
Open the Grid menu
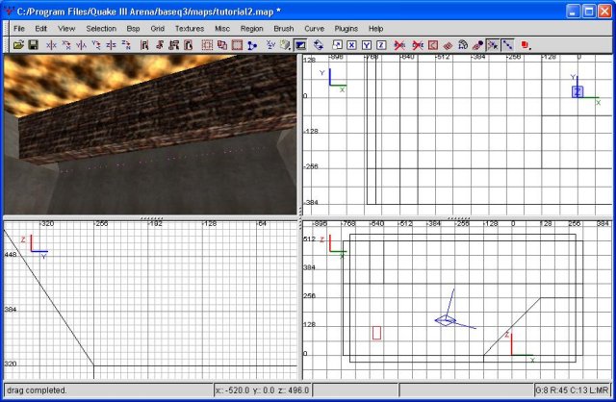(157, 28)
